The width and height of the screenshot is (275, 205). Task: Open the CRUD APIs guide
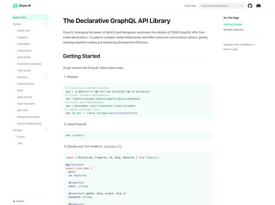click(24, 31)
